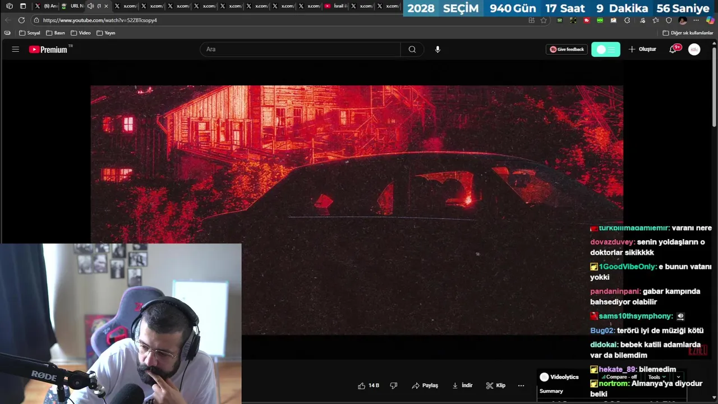Click the sams10thsymphony chat username

point(636,316)
